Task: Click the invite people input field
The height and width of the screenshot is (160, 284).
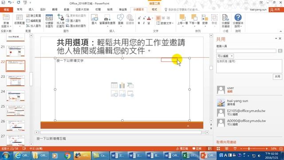Action: coord(246,51)
